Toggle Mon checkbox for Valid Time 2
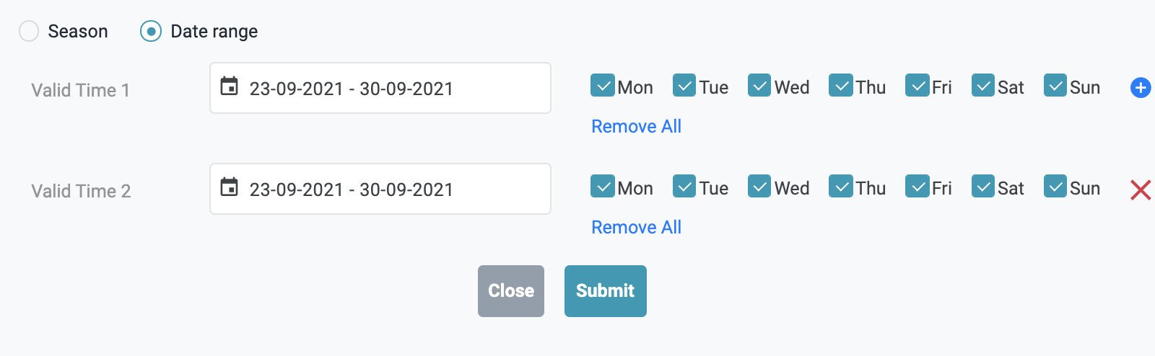The height and width of the screenshot is (356, 1155). [602, 187]
